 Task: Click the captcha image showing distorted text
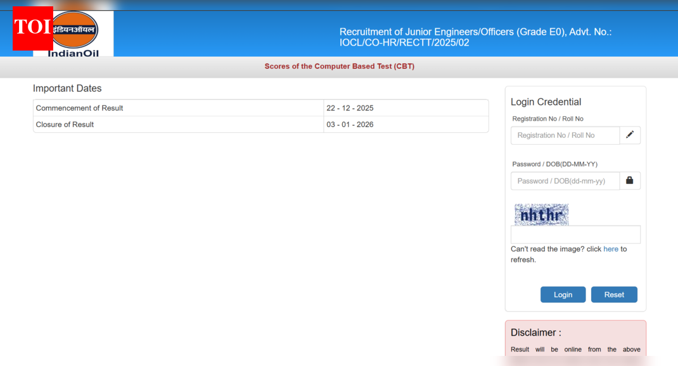[x=541, y=214]
